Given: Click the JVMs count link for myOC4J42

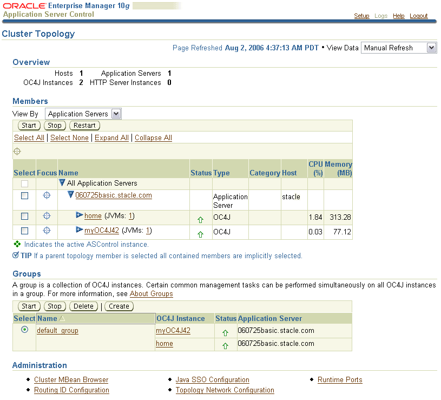Looking at the screenshot, I should (148, 231).
